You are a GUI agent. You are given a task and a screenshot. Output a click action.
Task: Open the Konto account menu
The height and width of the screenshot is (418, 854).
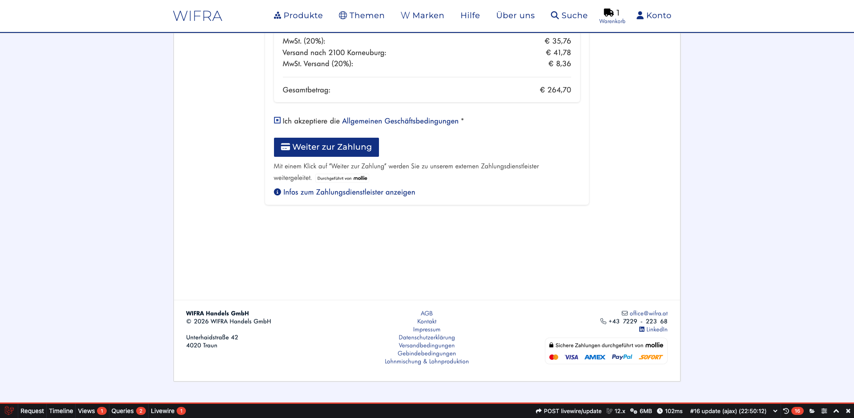tap(653, 16)
